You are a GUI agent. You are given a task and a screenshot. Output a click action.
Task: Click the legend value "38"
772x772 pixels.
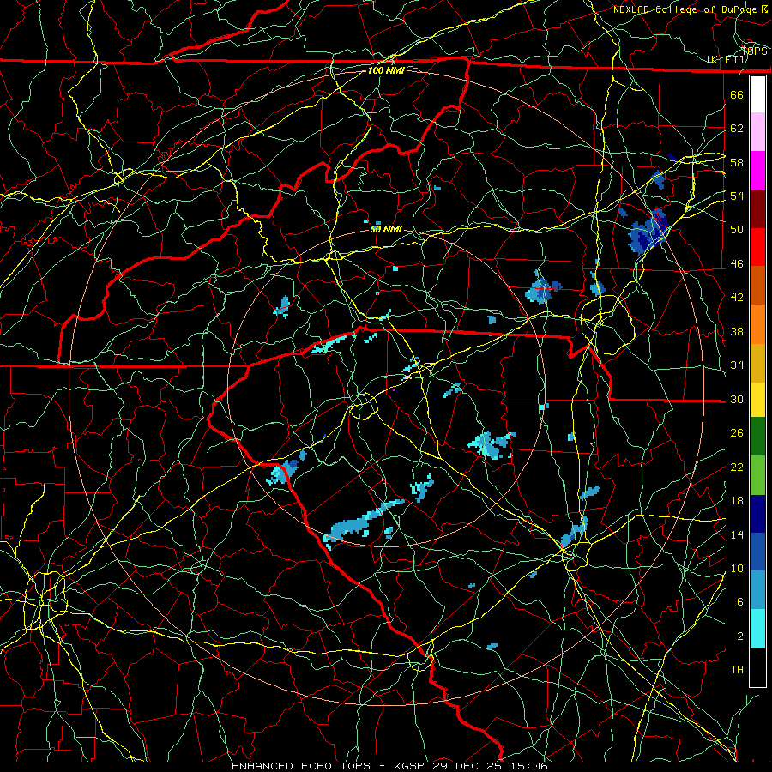[x=737, y=331]
